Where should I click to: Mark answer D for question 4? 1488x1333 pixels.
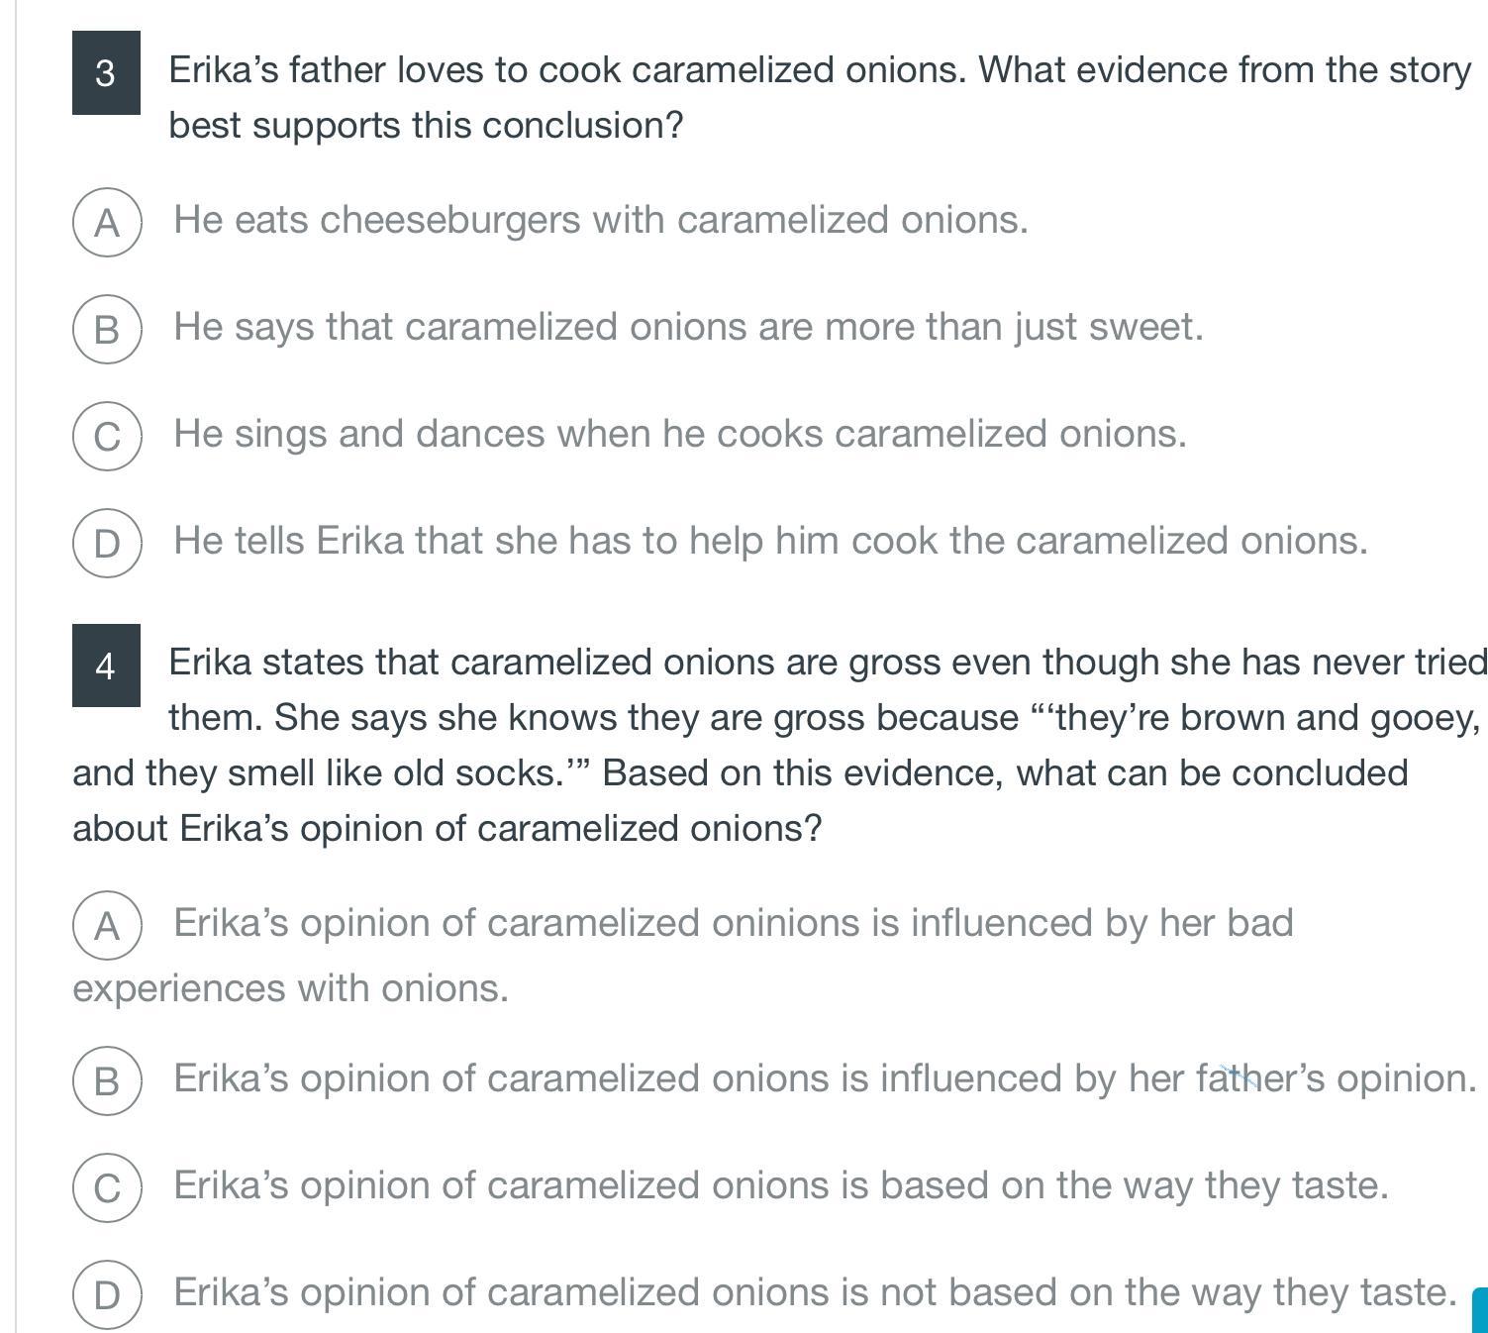107,1295
